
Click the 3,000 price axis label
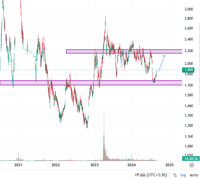189,9
